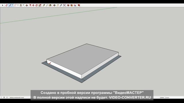
Task: Click the green axis line
Action: point(58,15)
